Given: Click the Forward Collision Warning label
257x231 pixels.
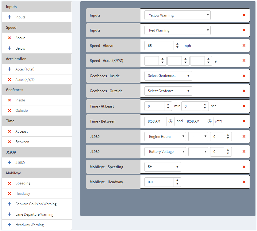Looking at the screenshot, I should click(x=36, y=204).
